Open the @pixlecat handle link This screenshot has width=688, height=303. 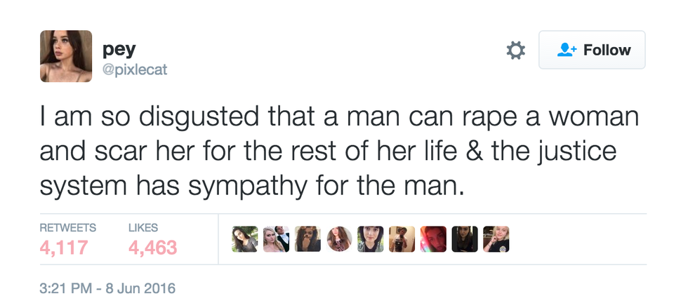(x=135, y=69)
